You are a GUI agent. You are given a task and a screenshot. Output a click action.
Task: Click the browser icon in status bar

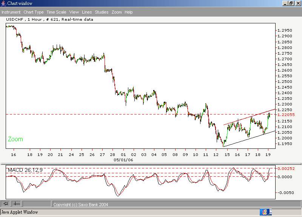(x=265, y=212)
